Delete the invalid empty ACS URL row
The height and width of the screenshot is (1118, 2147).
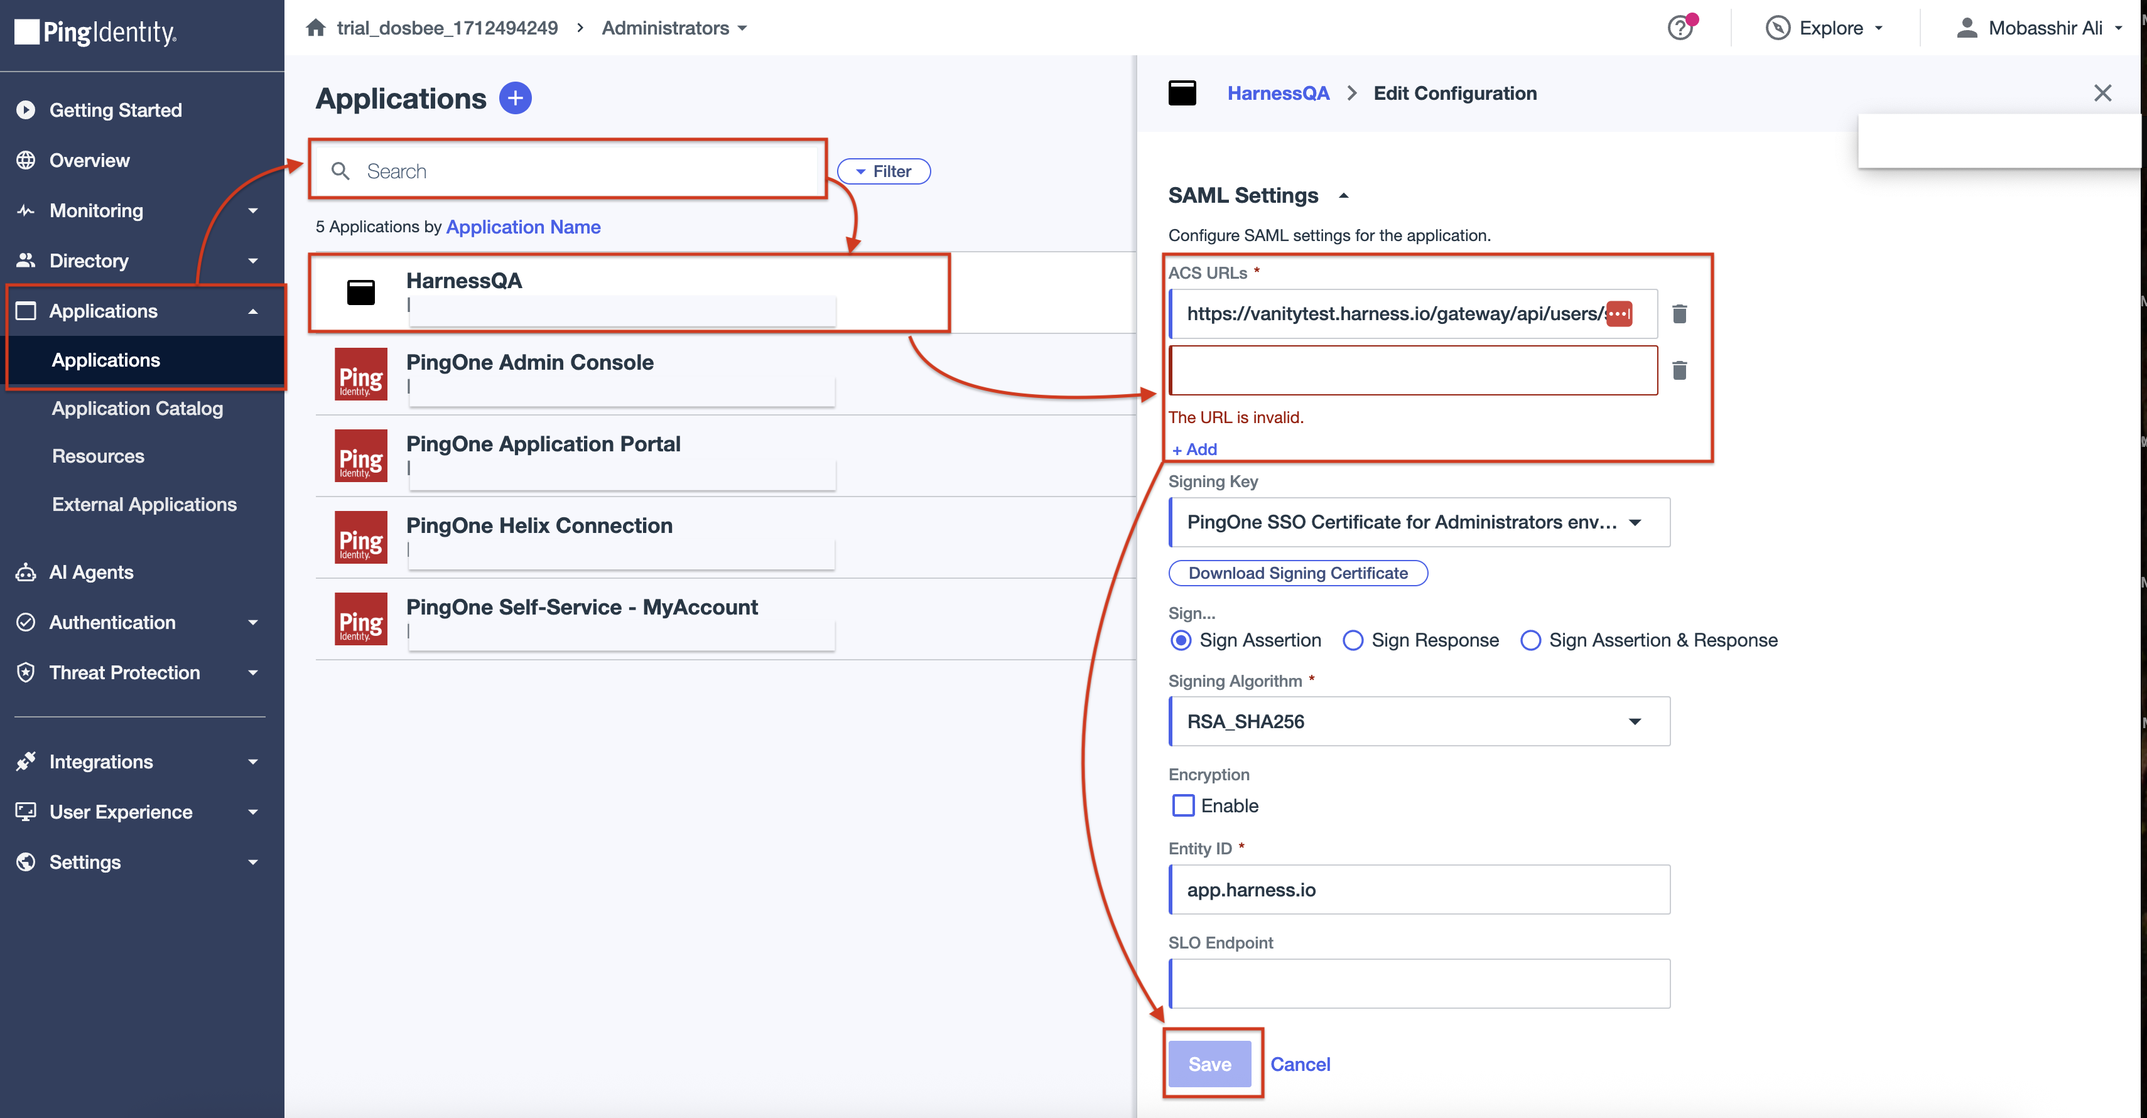coord(1679,371)
